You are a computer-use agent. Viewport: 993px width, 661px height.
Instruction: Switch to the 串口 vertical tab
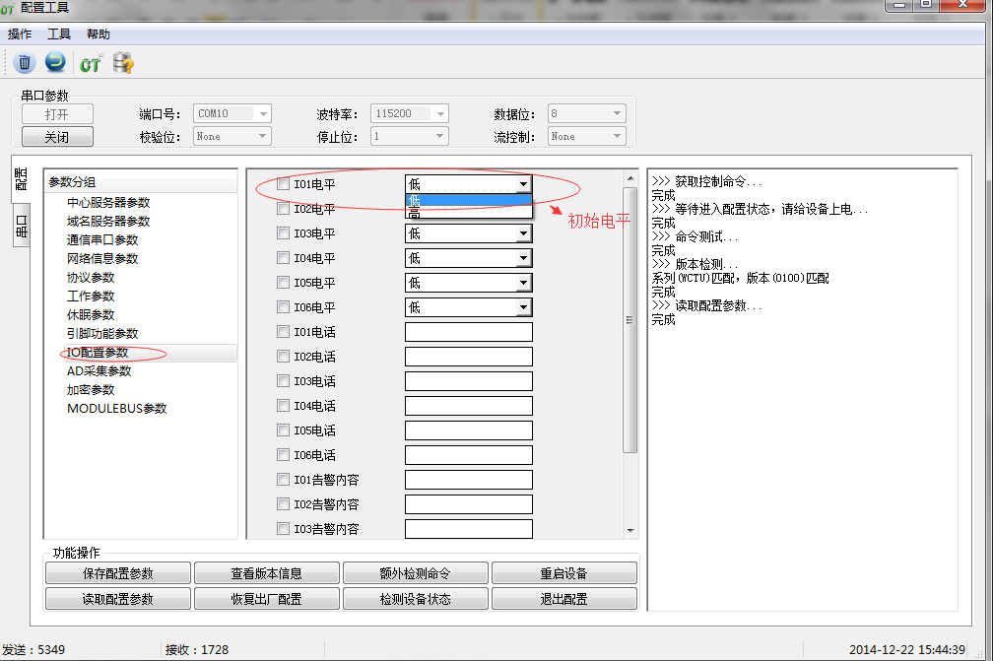(22, 226)
